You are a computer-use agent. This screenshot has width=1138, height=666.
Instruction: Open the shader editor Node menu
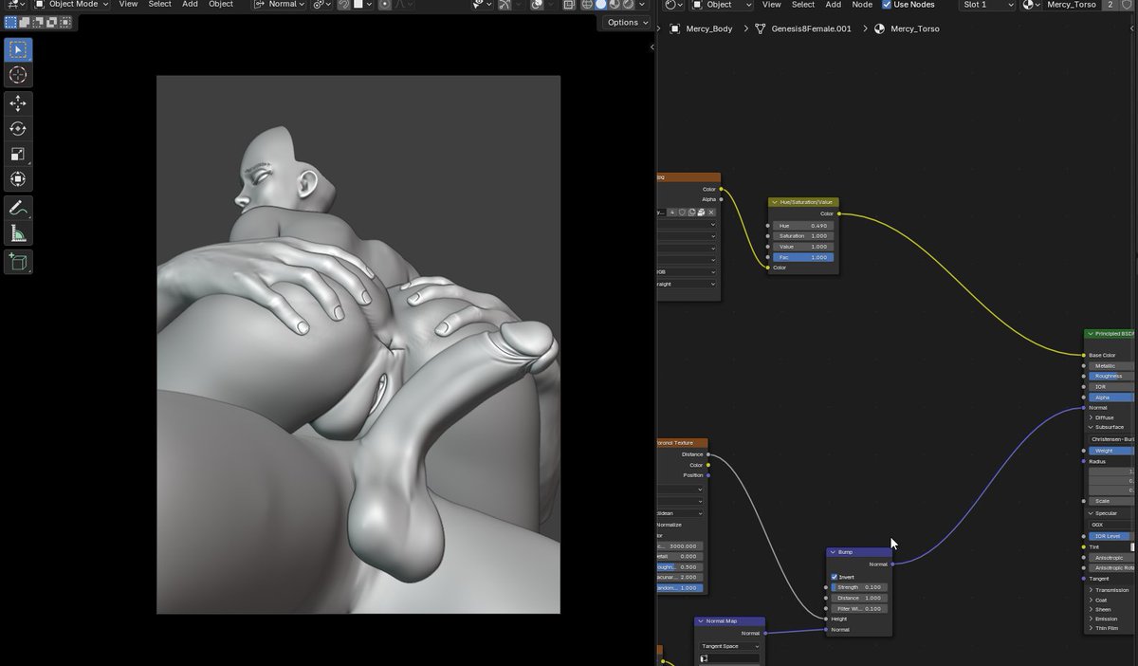[x=862, y=5]
